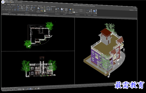
Task: Open the Export ribbon tab
Action: [x=32, y=6]
